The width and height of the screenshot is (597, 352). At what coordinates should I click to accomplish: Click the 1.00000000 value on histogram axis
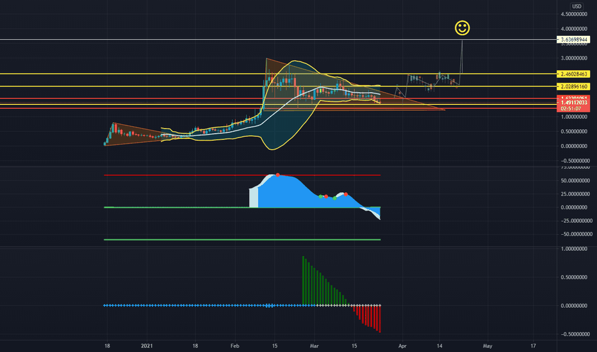(x=574, y=249)
